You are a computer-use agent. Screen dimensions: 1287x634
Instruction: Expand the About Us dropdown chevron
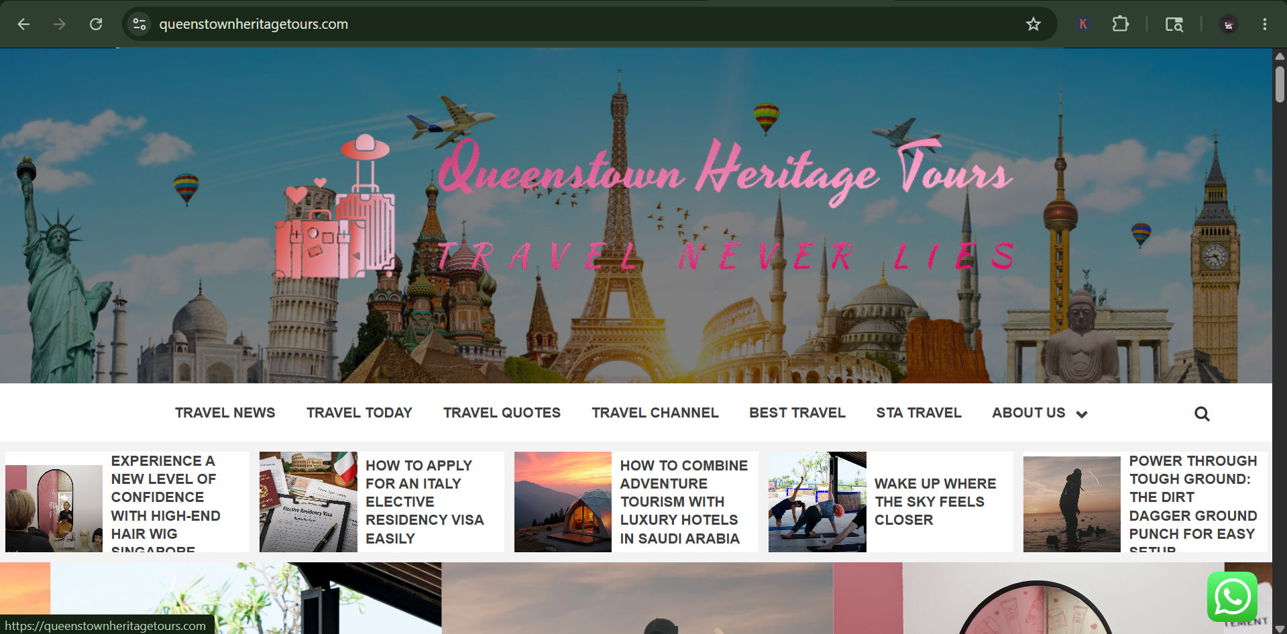1082,414
